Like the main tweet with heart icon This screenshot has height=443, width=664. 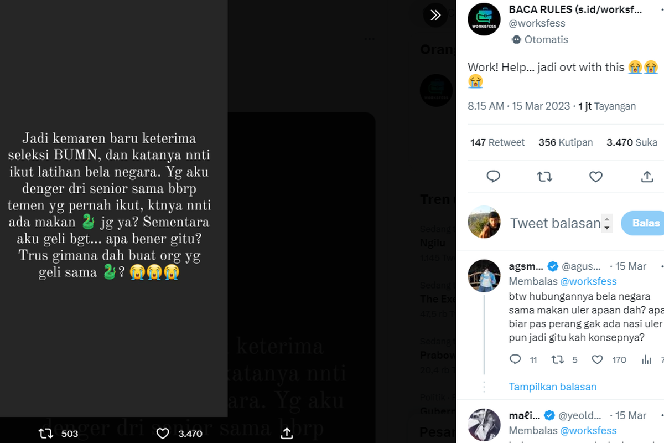coord(595,177)
